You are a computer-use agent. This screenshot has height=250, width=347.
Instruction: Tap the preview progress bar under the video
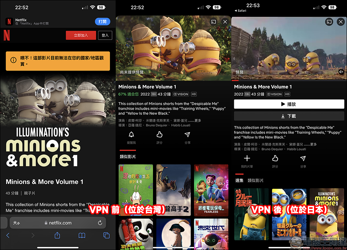tap(289, 81)
